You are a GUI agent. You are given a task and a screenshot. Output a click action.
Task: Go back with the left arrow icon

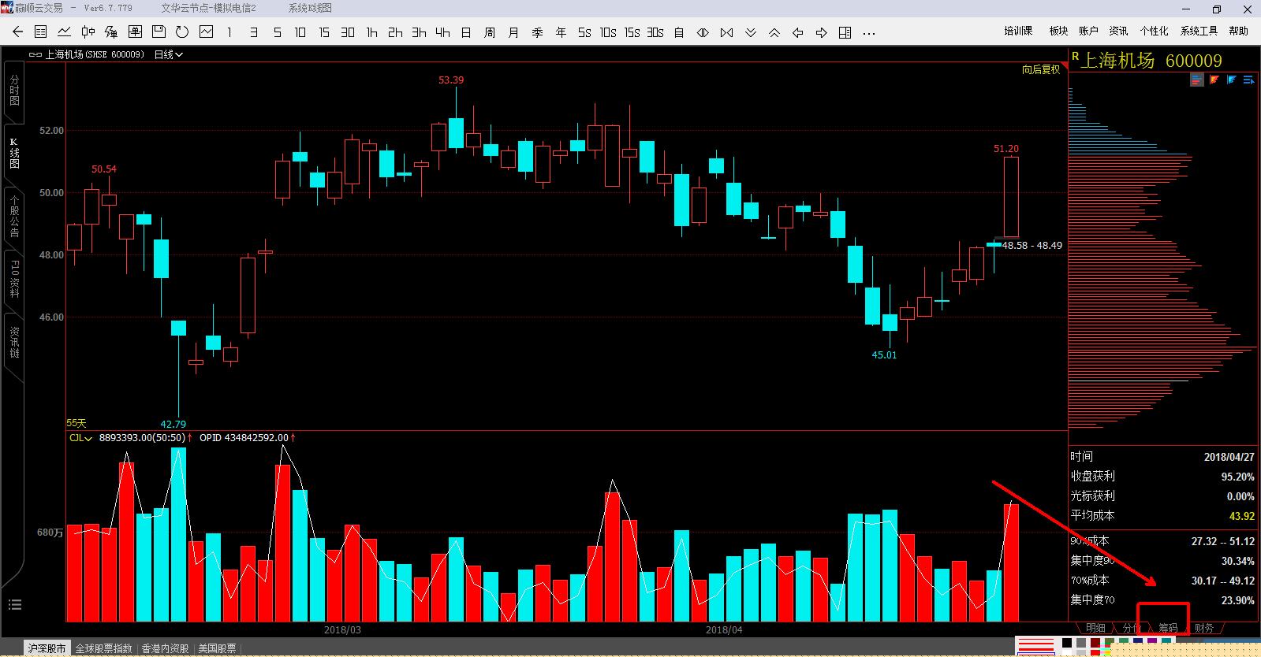(18, 32)
